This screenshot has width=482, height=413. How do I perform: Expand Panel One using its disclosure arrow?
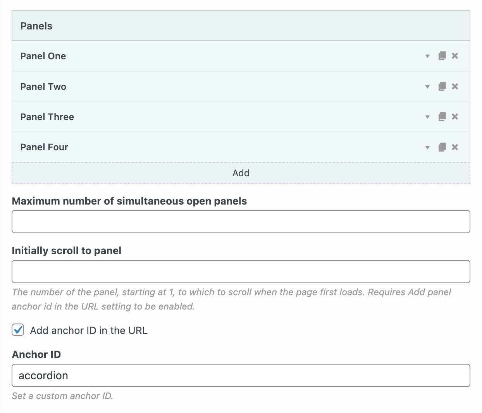coord(427,56)
